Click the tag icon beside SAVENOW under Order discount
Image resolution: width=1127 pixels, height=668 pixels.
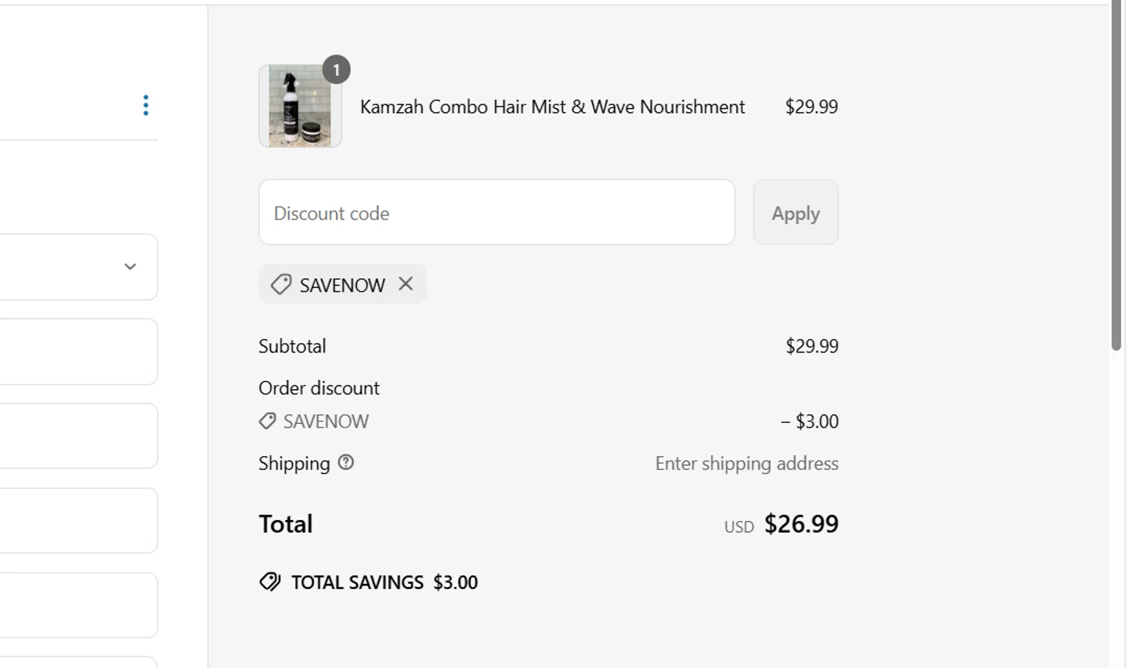[x=267, y=421]
